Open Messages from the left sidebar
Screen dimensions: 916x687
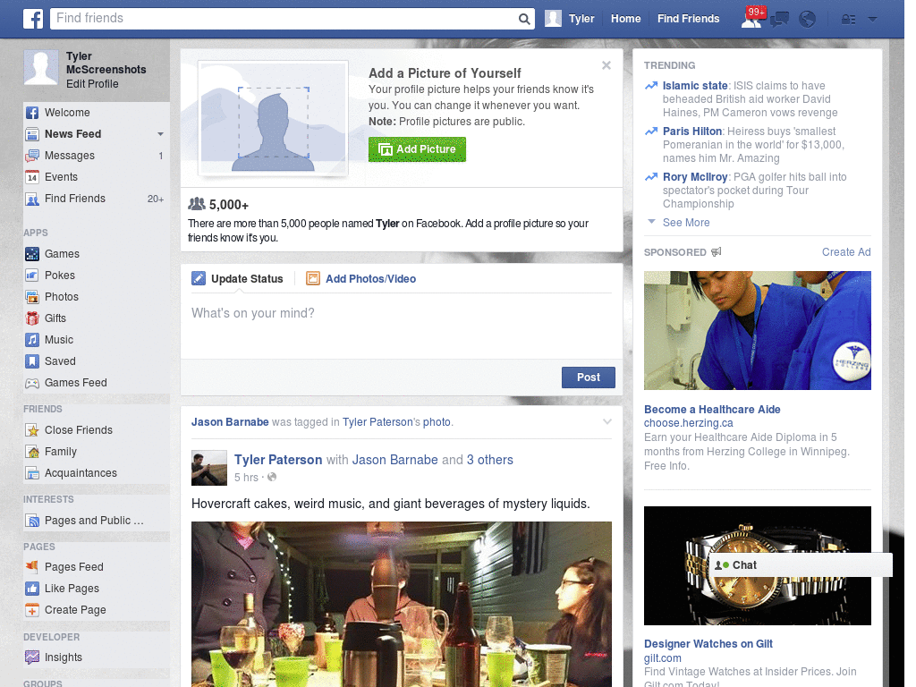69,156
